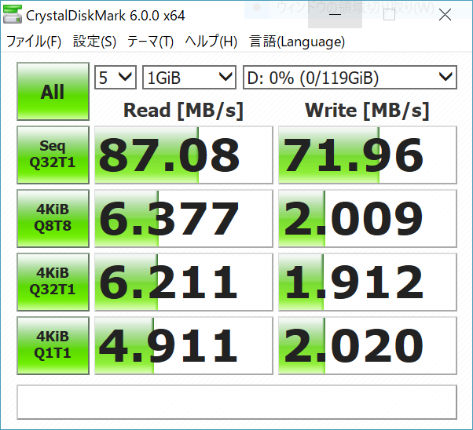Run all benchmarks with the All button

point(53,92)
